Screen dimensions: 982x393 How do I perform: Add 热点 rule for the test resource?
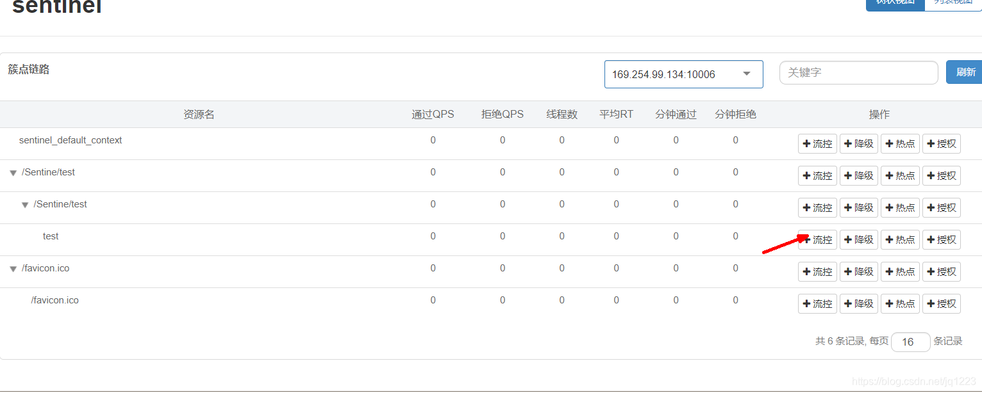click(x=900, y=240)
